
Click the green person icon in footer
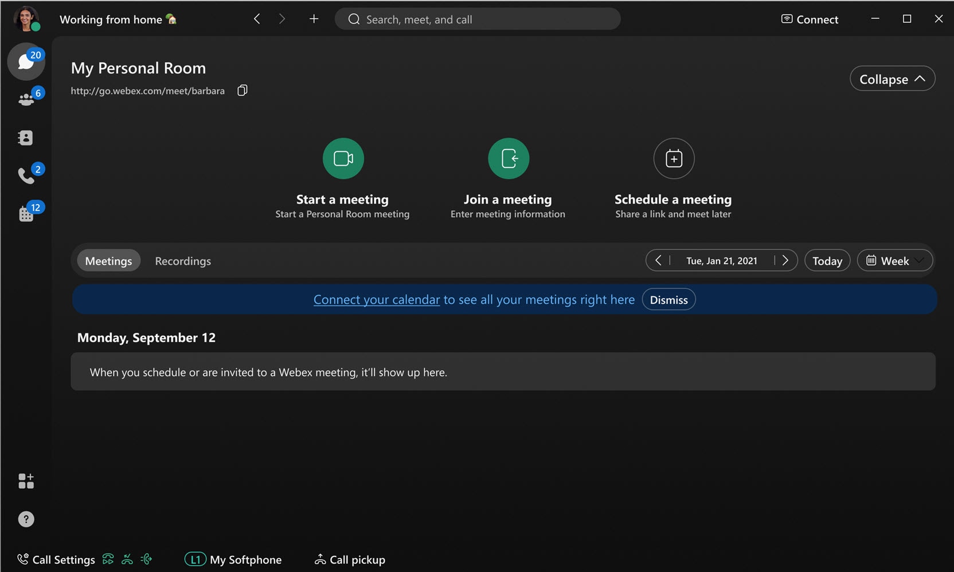(x=127, y=559)
